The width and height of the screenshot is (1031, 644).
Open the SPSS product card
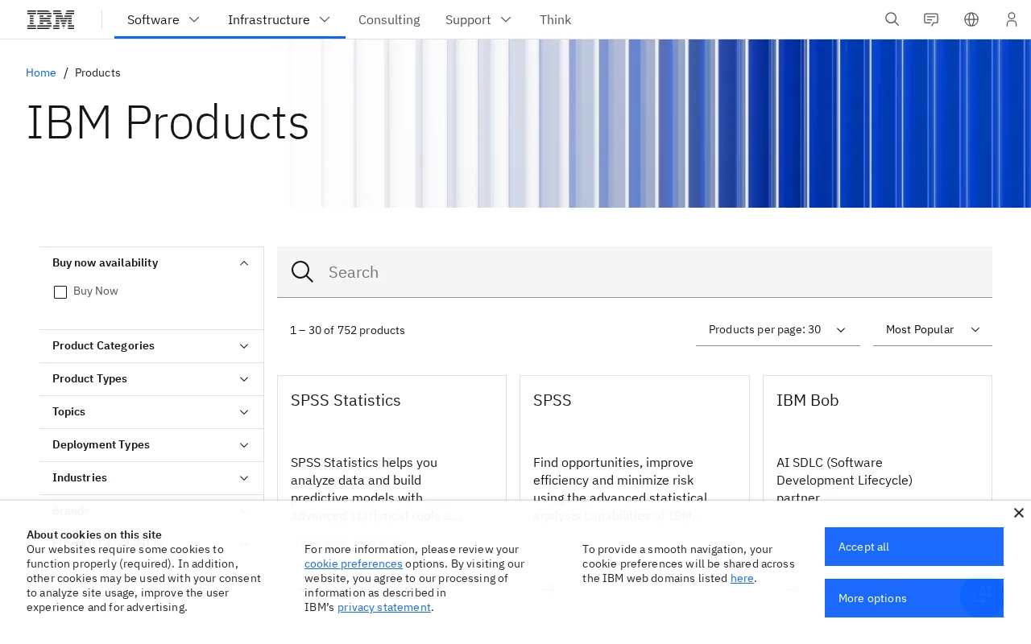coord(635,438)
